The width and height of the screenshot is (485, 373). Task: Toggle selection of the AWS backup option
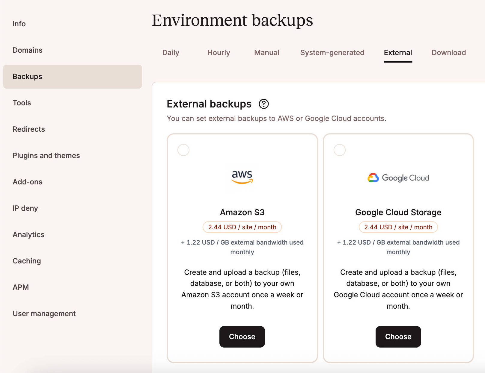tap(183, 150)
